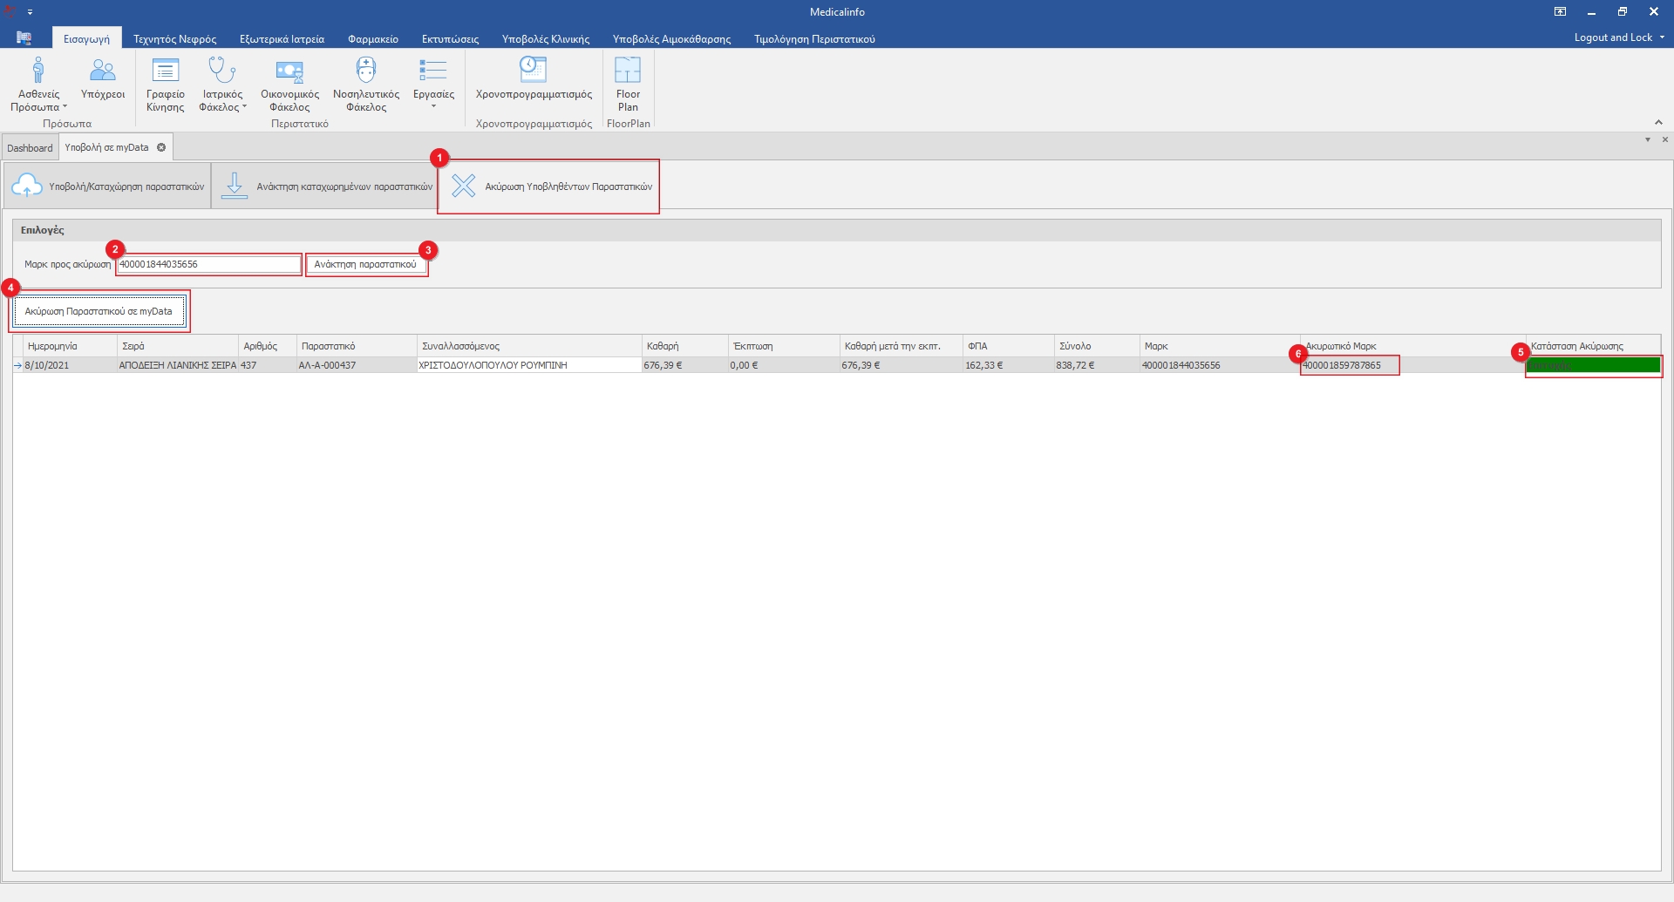Image resolution: width=1674 pixels, height=902 pixels.
Task: Open the Χρονοπρογραμματισμός scheduler icon
Action: click(533, 78)
